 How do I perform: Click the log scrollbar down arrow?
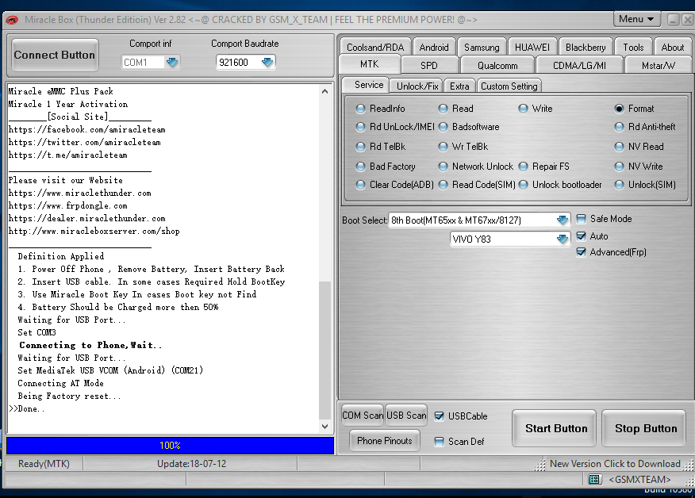(x=324, y=426)
